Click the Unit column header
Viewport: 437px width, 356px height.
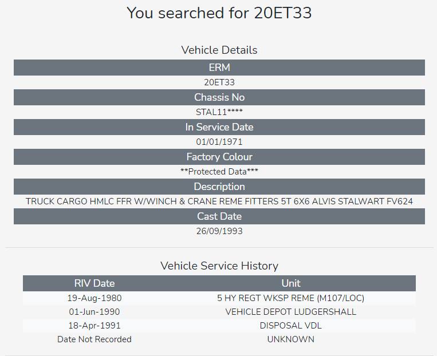pyautogui.click(x=290, y=283)
